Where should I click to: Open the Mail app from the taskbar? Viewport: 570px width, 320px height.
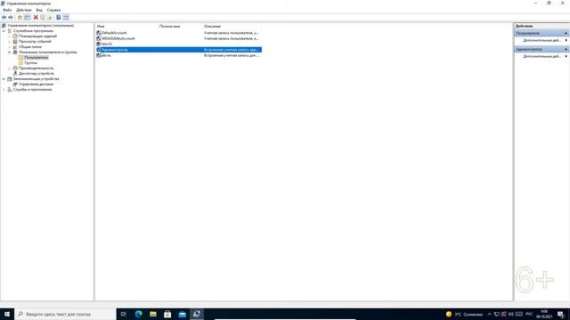[182, 314]
